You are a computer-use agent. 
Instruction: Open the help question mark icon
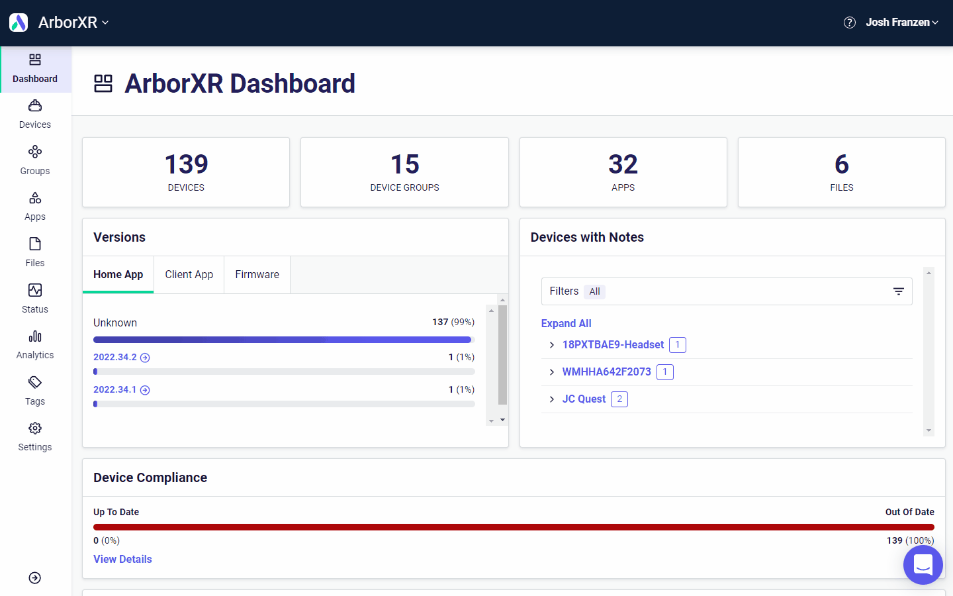click(x=850, y=23)
